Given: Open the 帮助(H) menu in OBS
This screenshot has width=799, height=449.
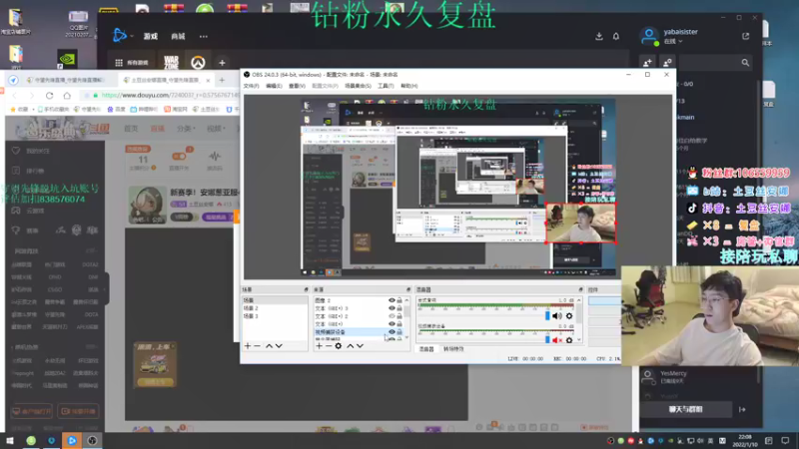Looking at the screenshot, I should (409, 86).
